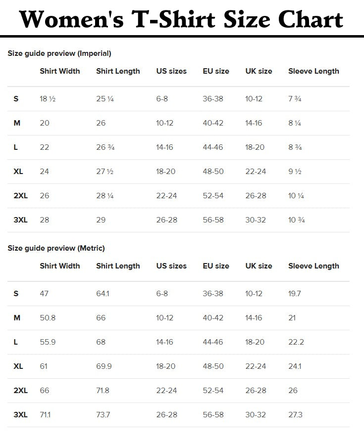Select the 2XL row label in Metric table
Image resolution: width=364 pixels, height=445 pixels.
tap(20, 391)
